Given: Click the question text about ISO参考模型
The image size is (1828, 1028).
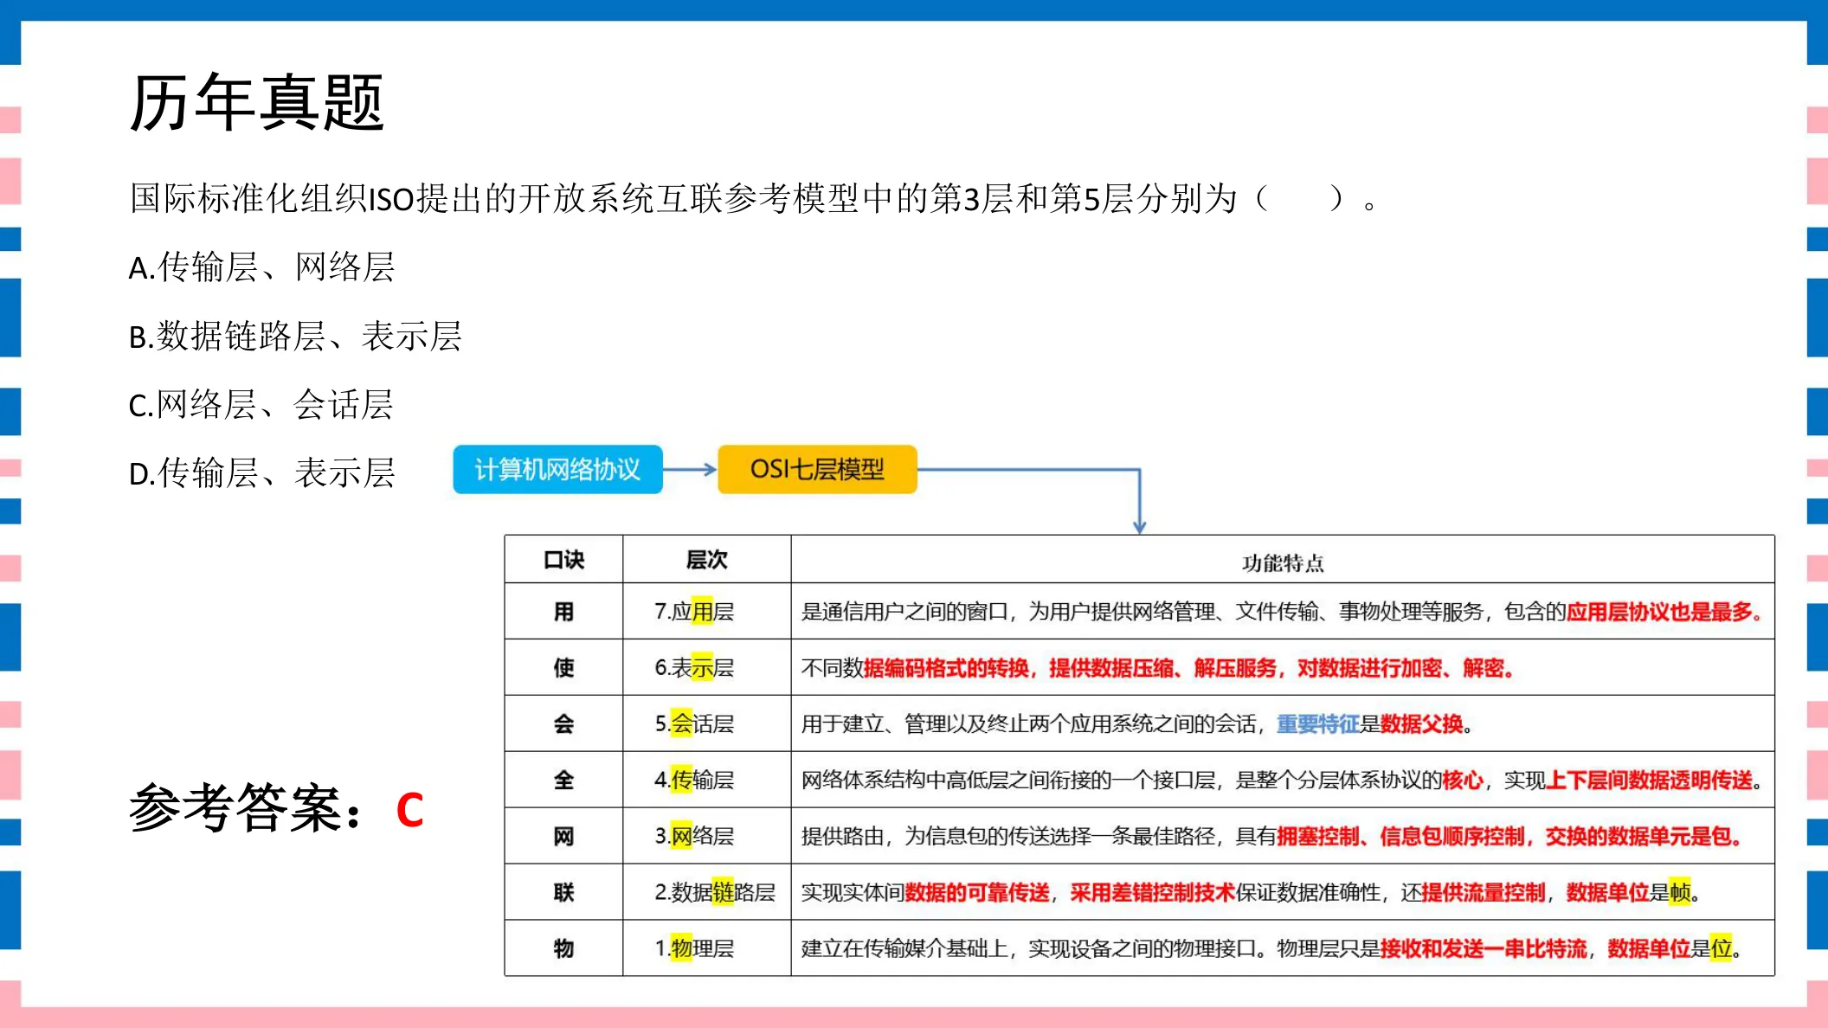Looking at the screenshot, I should (753, 199).
